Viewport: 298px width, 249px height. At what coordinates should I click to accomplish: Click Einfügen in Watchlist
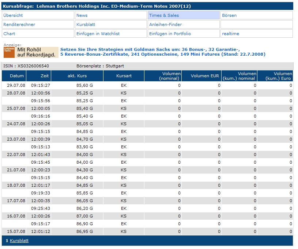click(x=98, y=34)
